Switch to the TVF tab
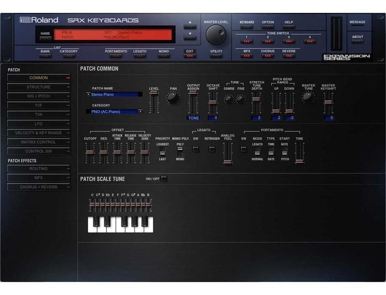 39,106
